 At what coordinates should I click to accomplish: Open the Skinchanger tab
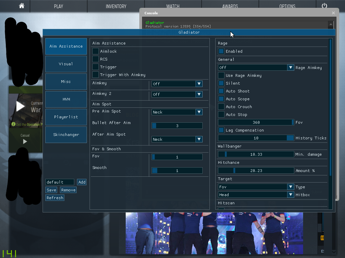[x=66, y=135]
